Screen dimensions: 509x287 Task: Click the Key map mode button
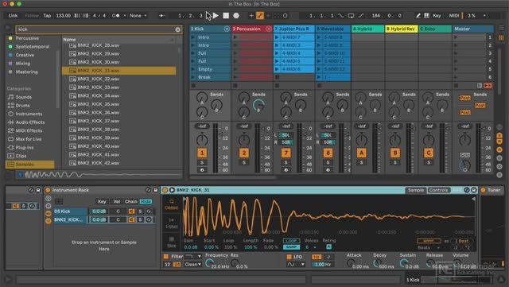pos(437,15)
